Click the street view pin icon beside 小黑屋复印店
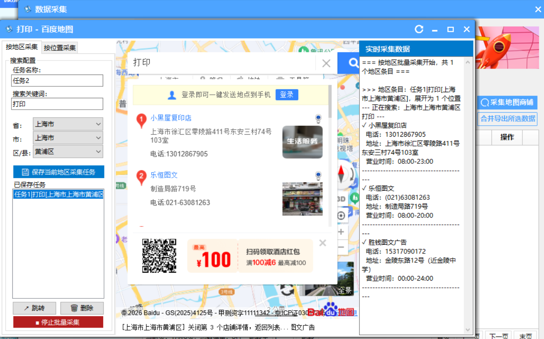 coord(318,119)
